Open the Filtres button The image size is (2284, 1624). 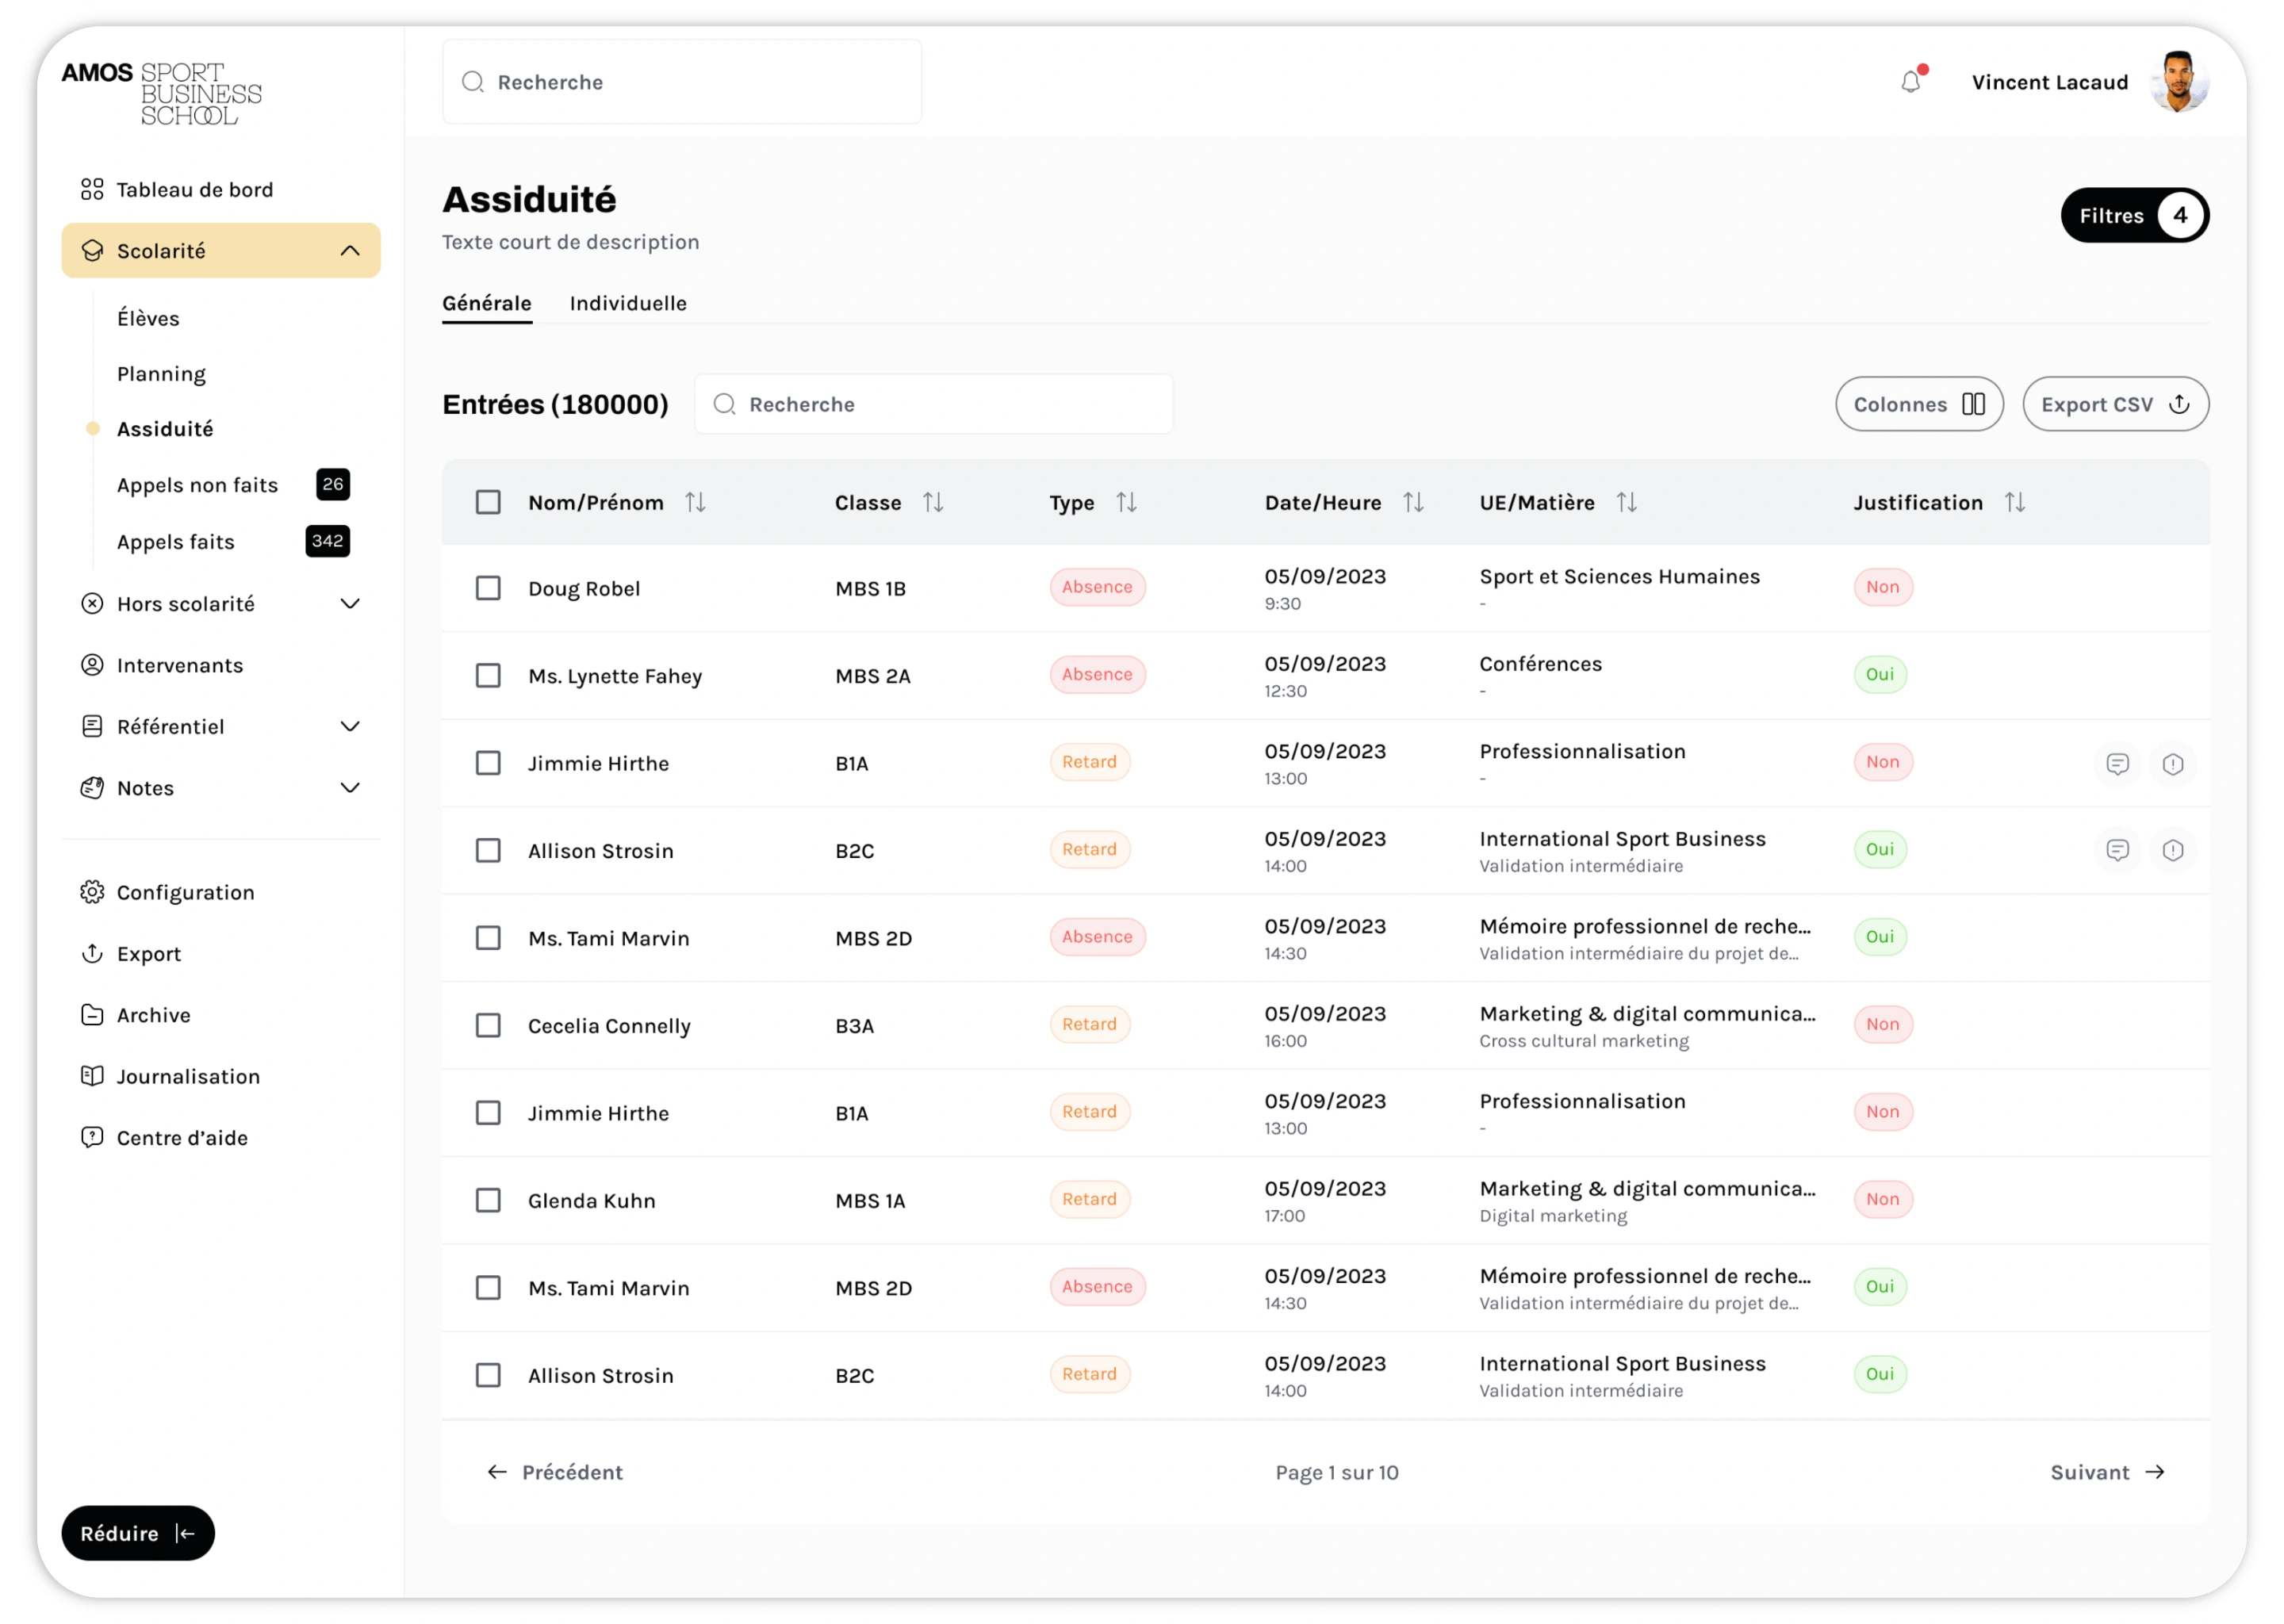(x=2134, y=216)
